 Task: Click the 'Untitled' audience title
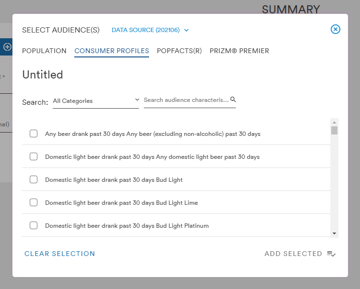pos(43,75)
